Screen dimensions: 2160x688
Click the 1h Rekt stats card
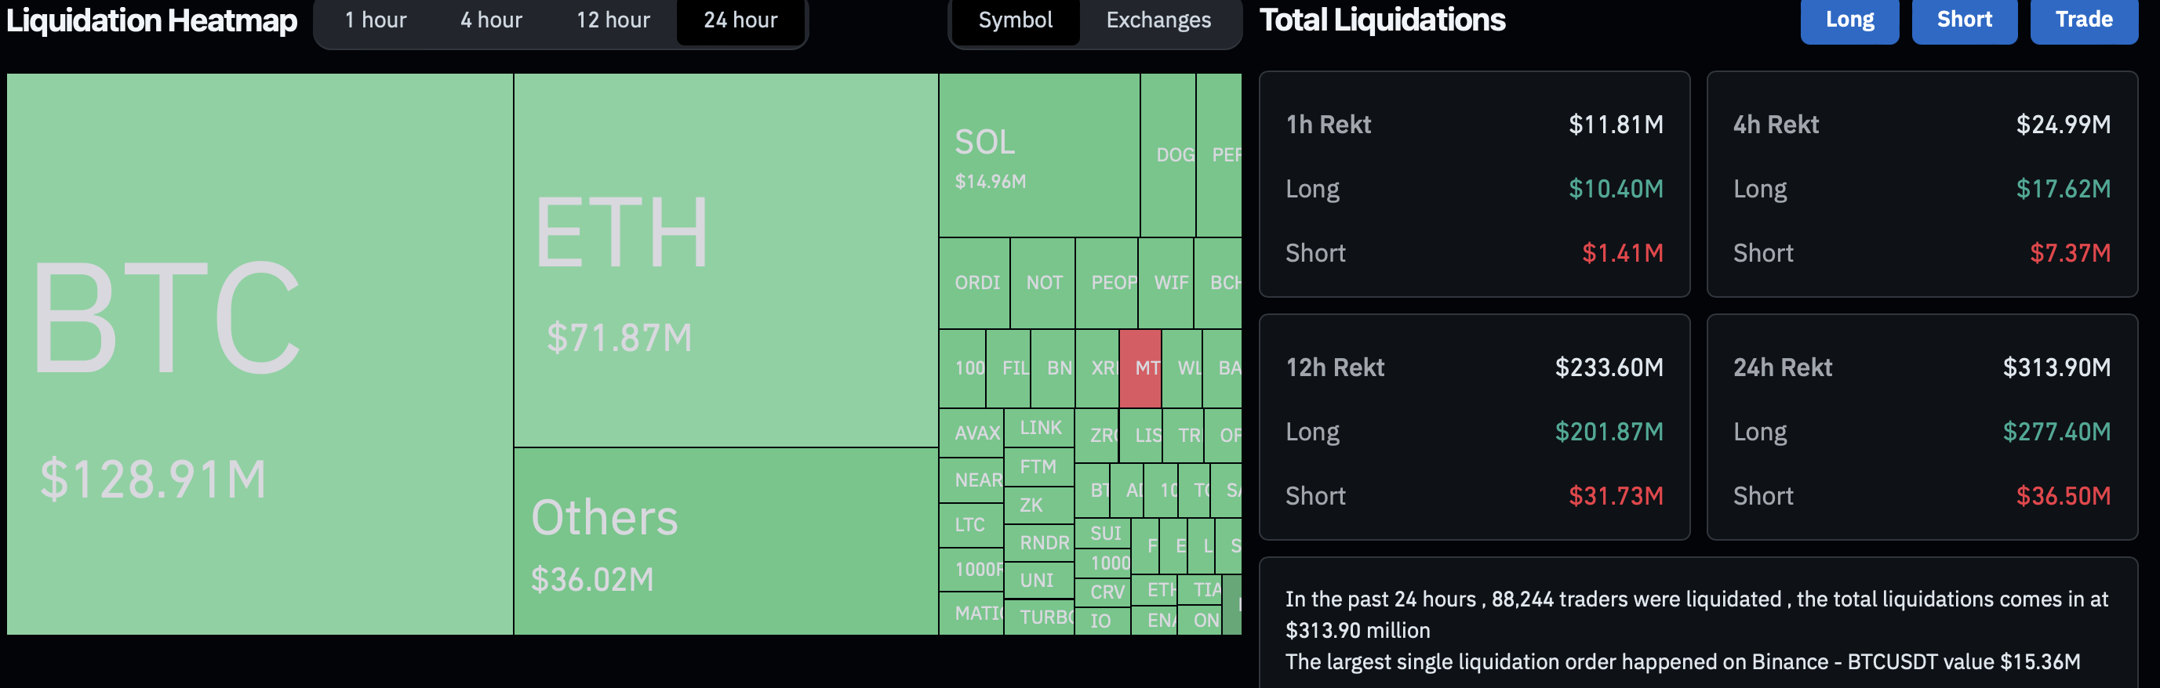point(1473,183)
